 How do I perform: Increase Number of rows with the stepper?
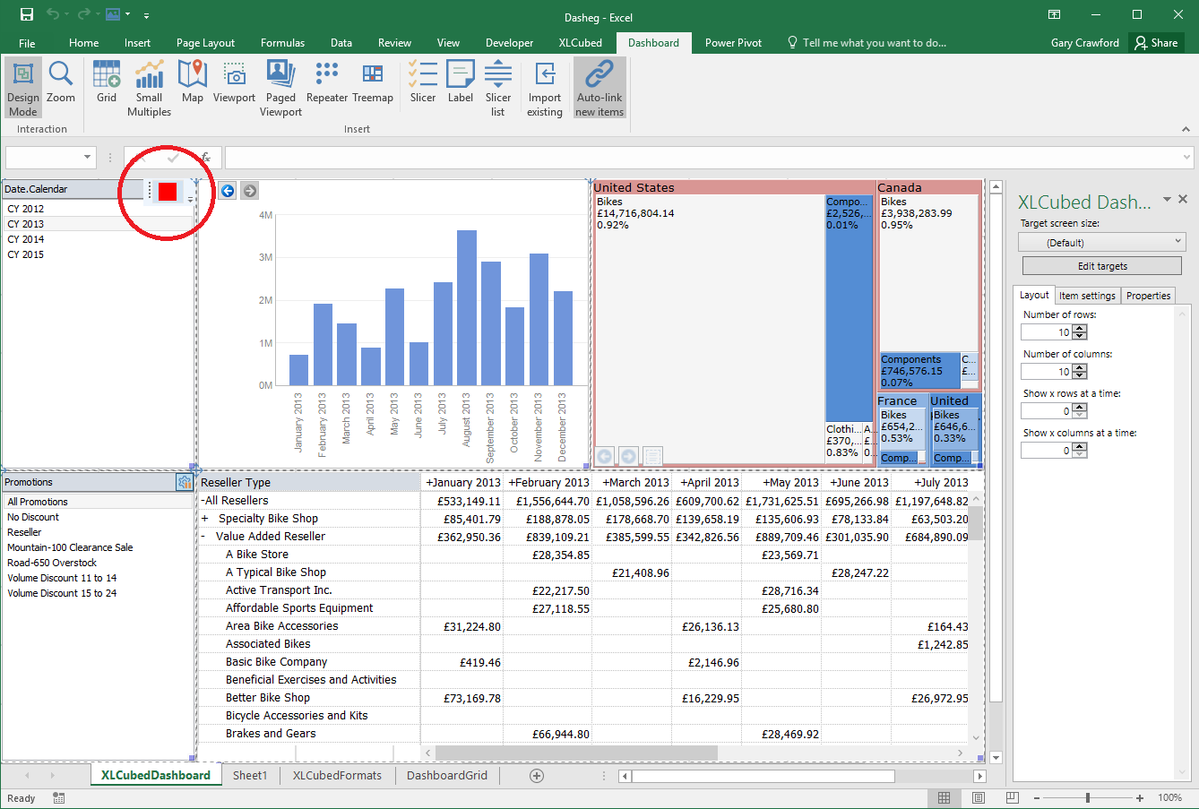tap(1080, 328)
